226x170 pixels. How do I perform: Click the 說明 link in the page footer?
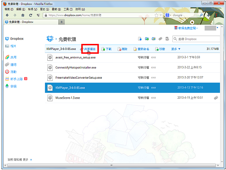[x=10, y=159]
